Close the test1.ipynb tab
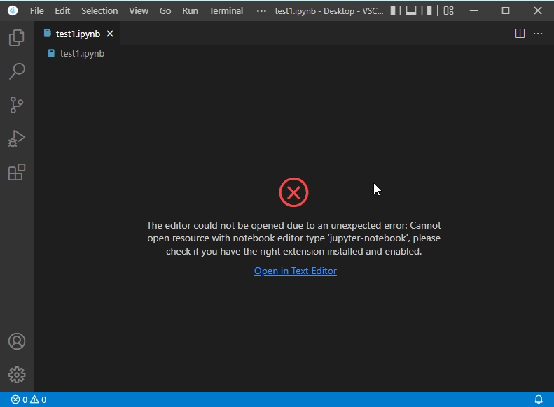Screen dimensions: 554x407 (110, 34)
